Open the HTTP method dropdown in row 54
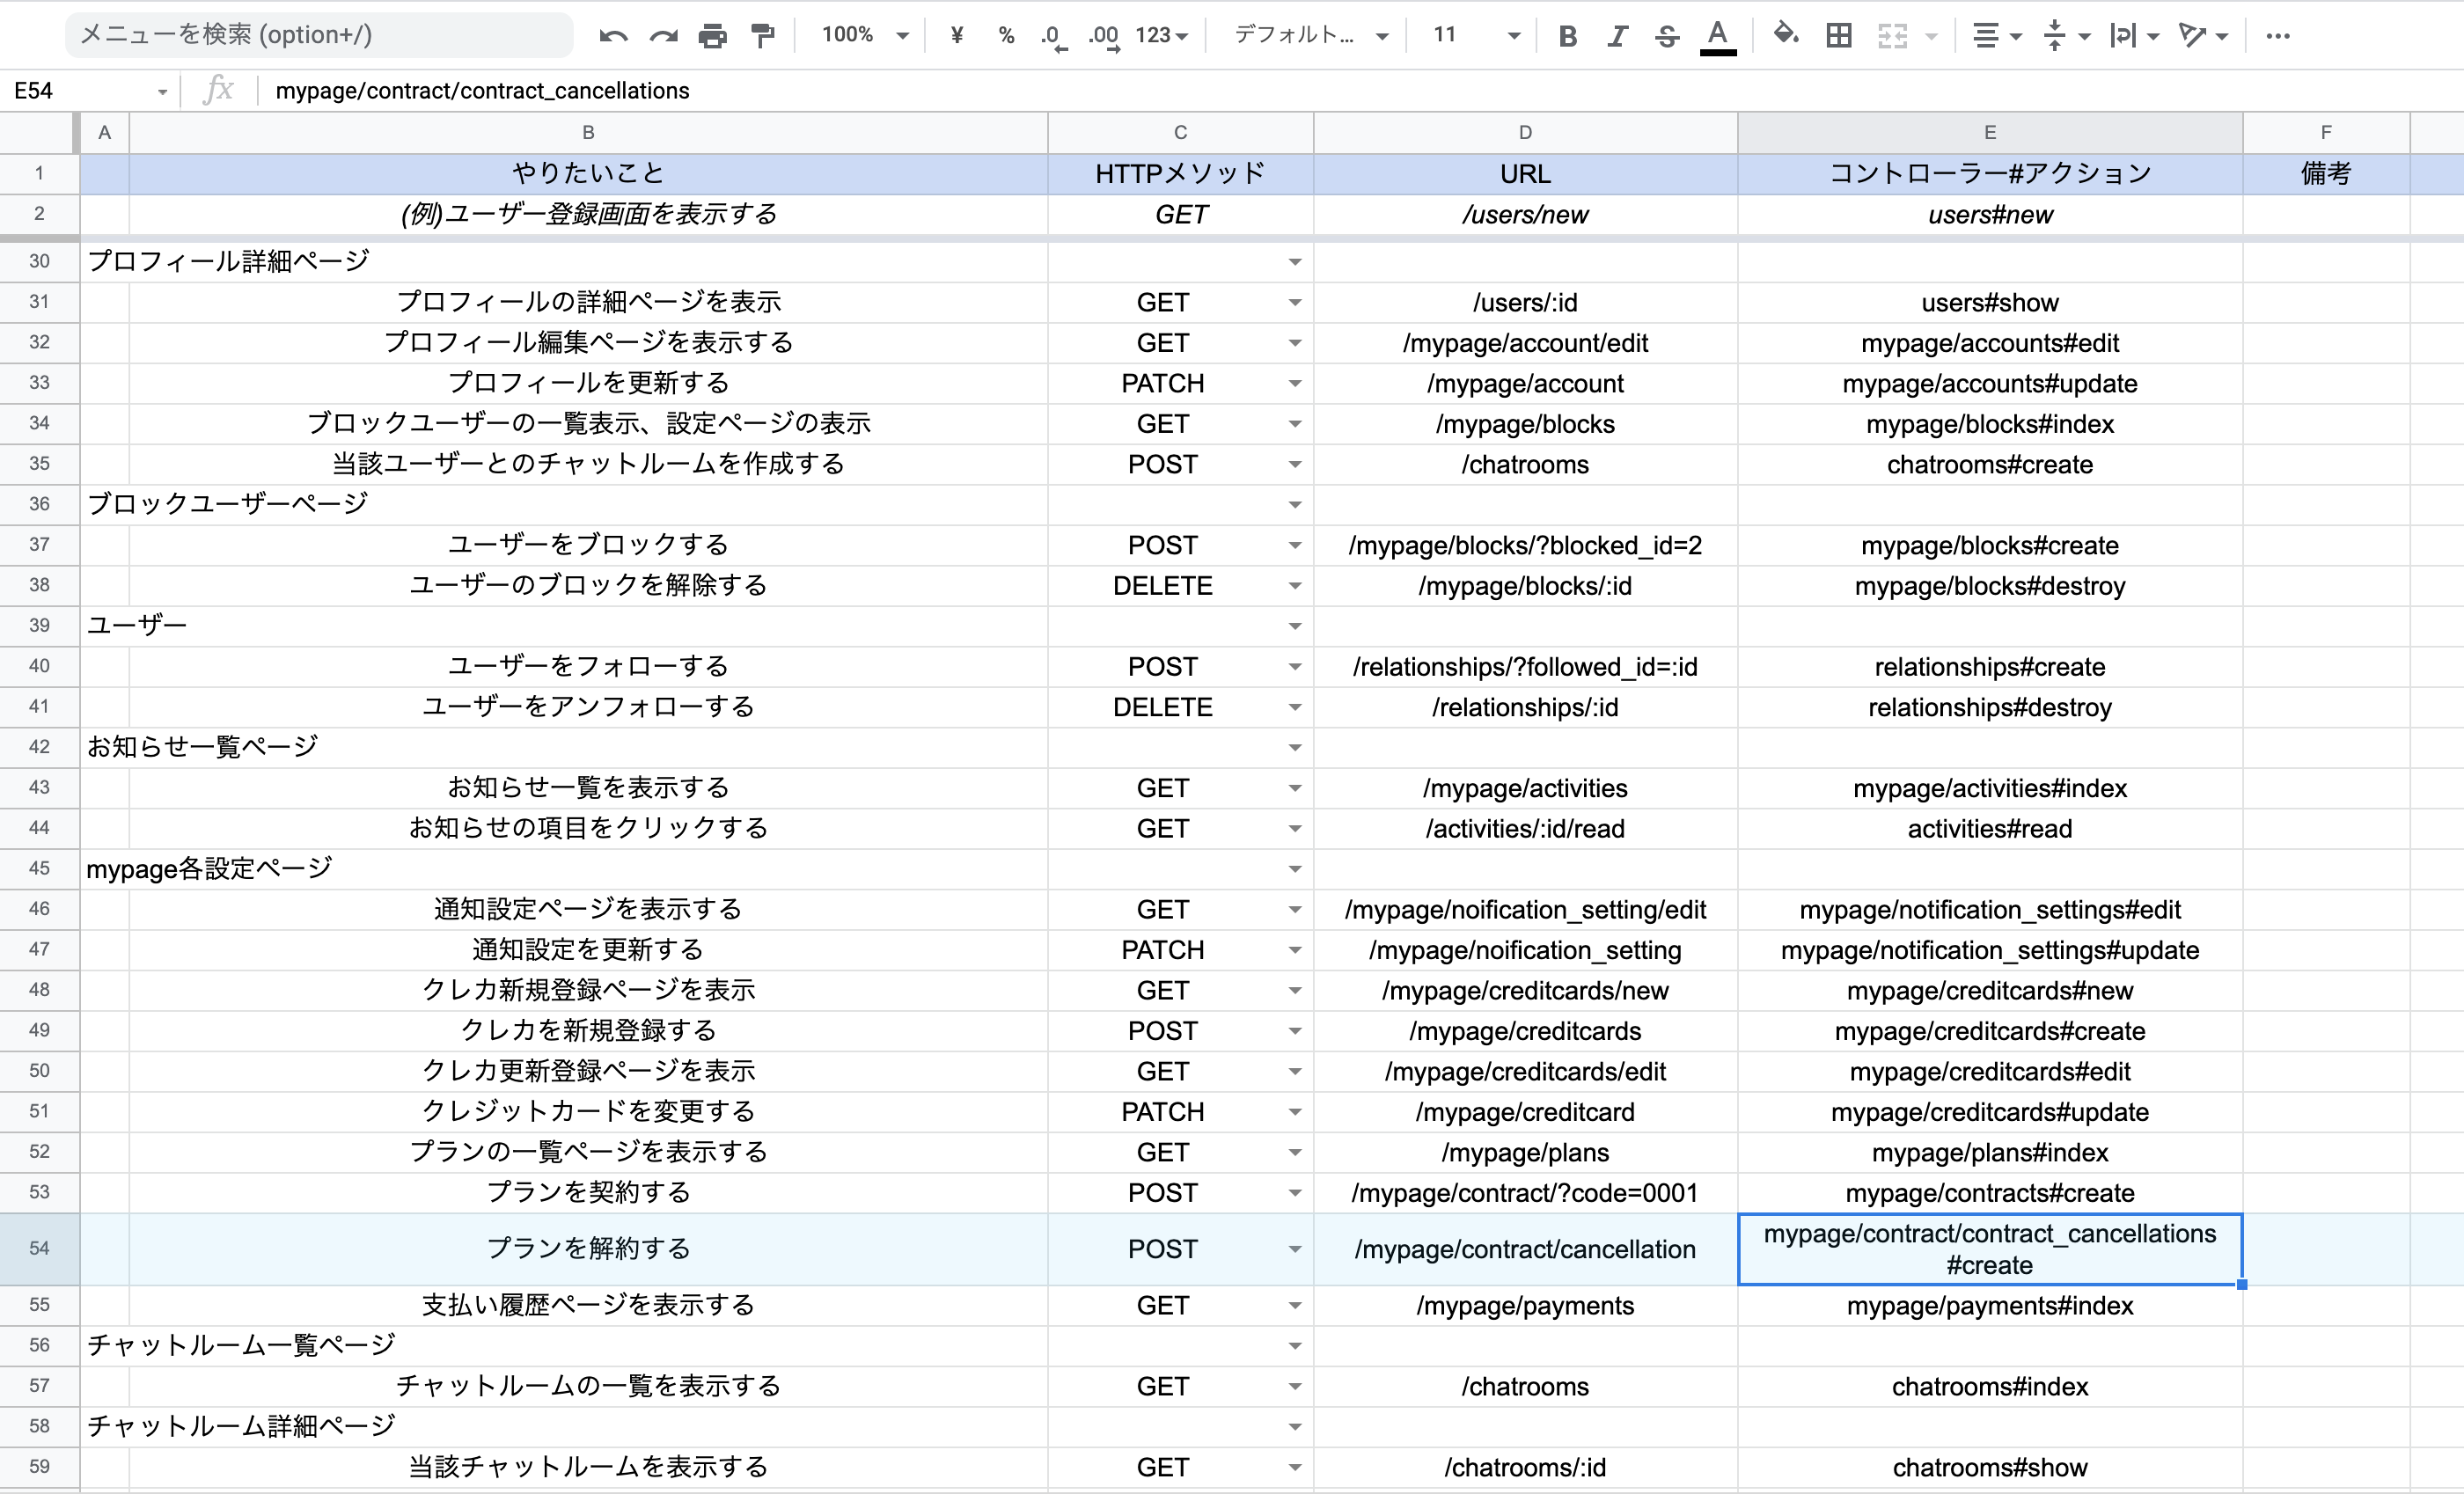The image size is (2464, 1494). 1294,1249
